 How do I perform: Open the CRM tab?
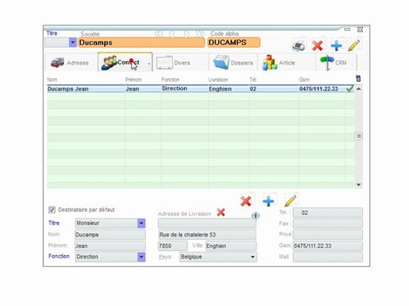point(336,63)
